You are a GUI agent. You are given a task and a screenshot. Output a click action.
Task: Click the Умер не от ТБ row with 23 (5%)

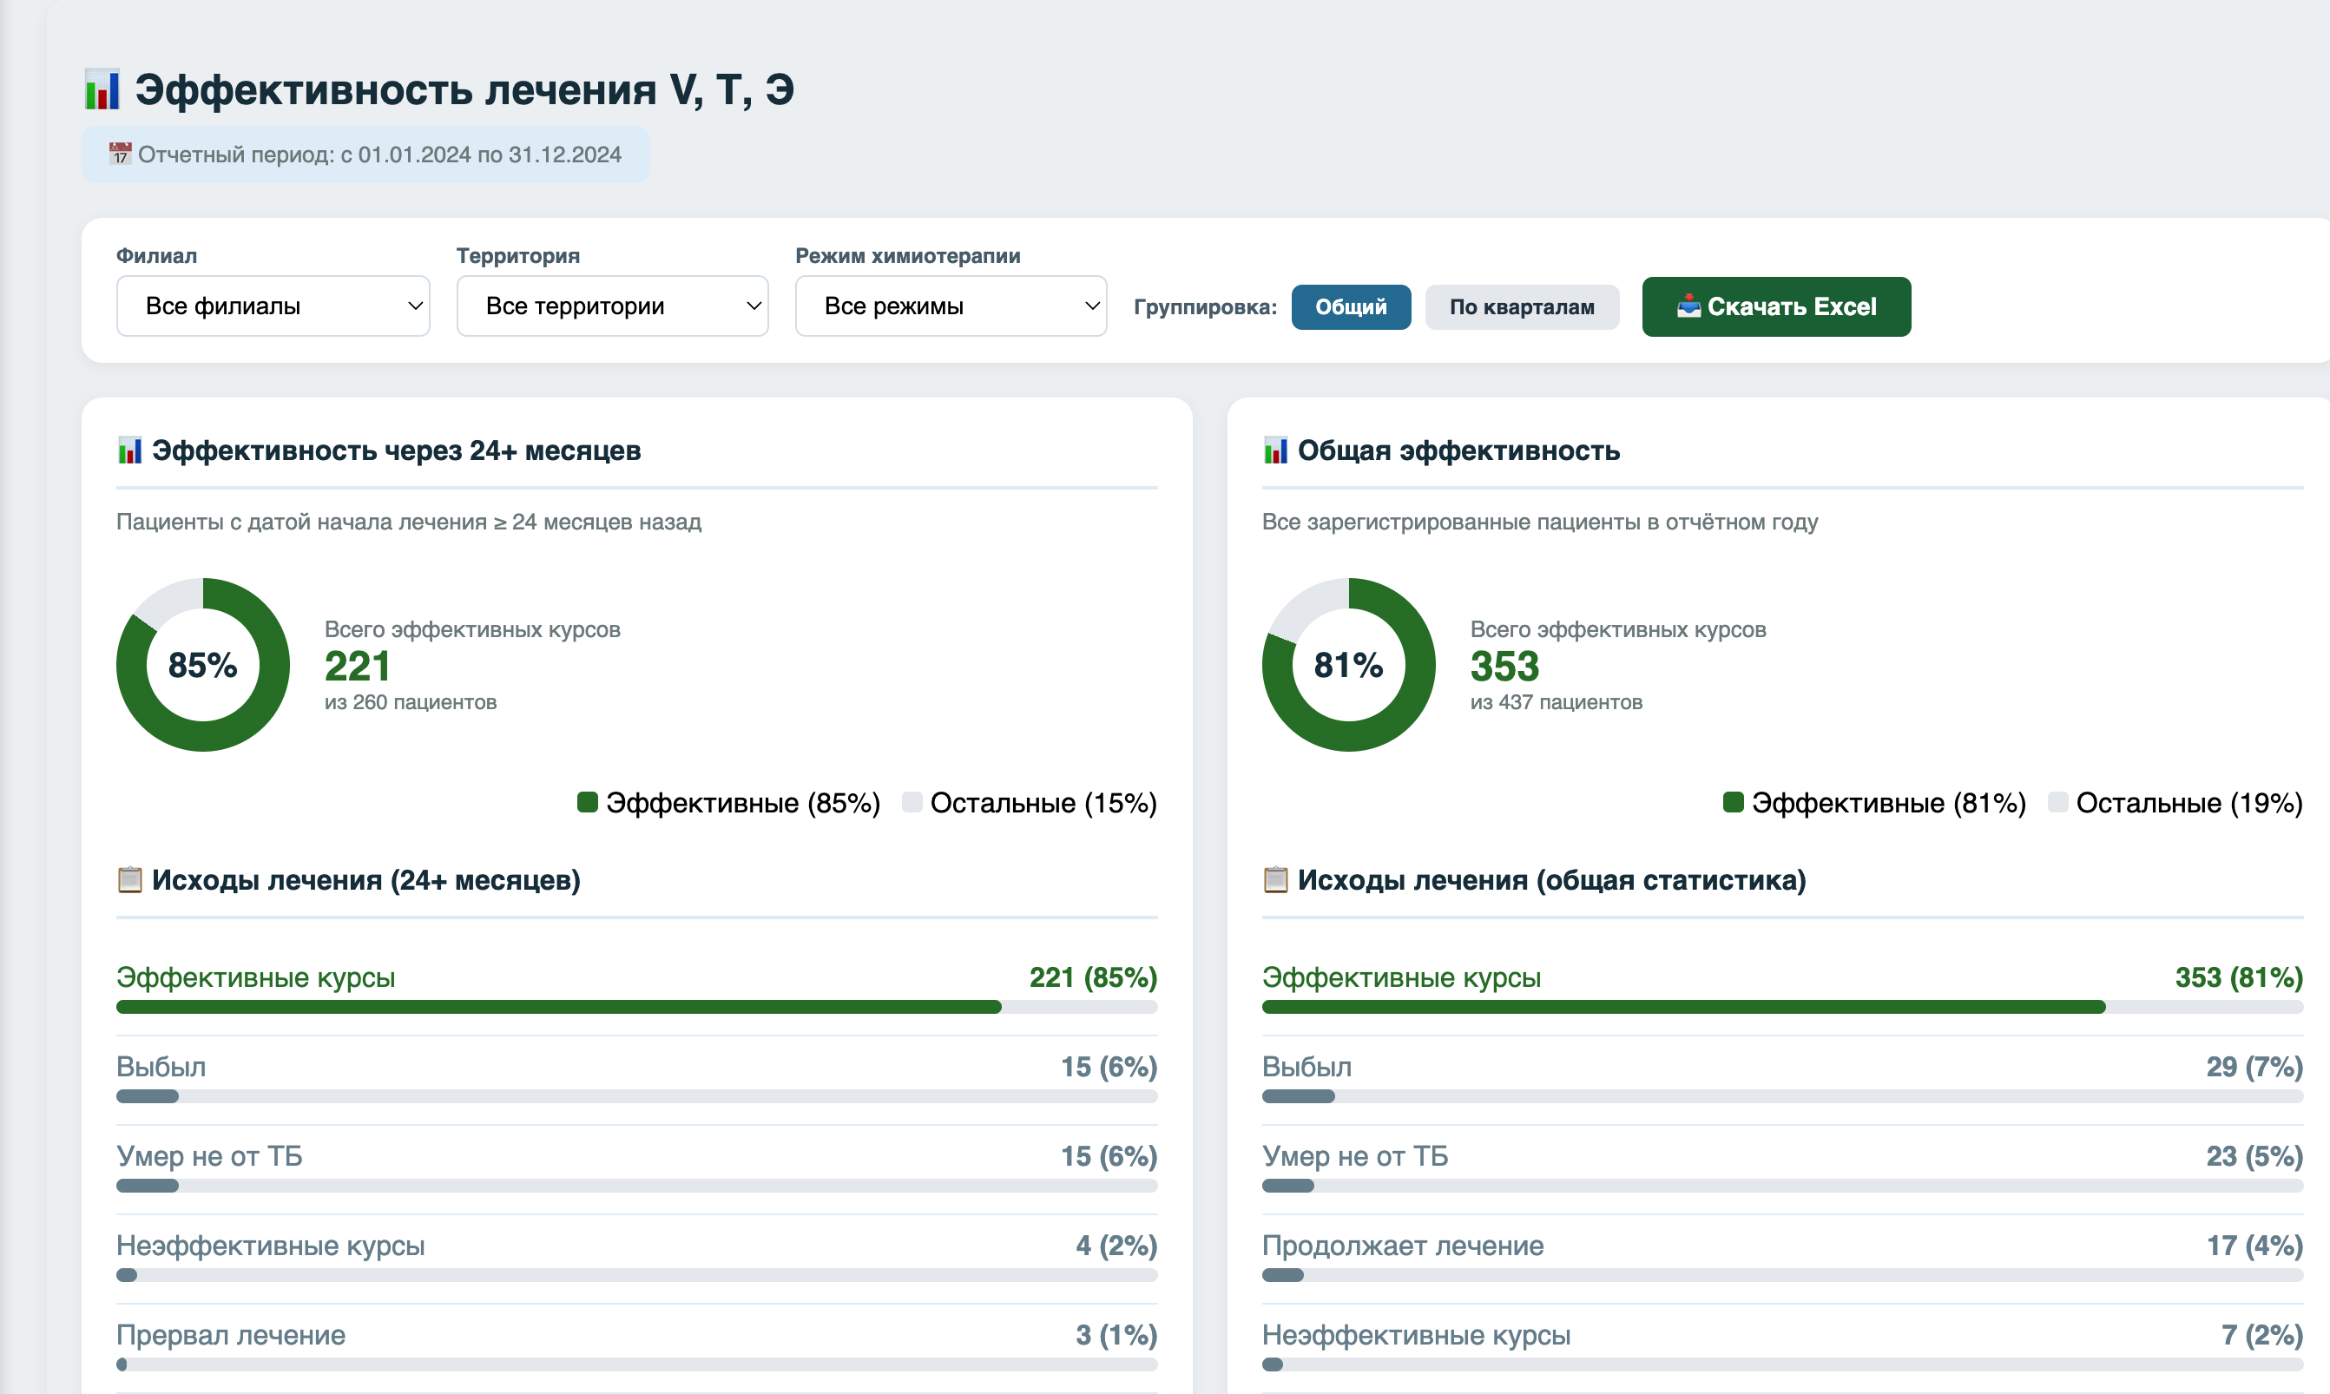click(x=1783, y=1166)
